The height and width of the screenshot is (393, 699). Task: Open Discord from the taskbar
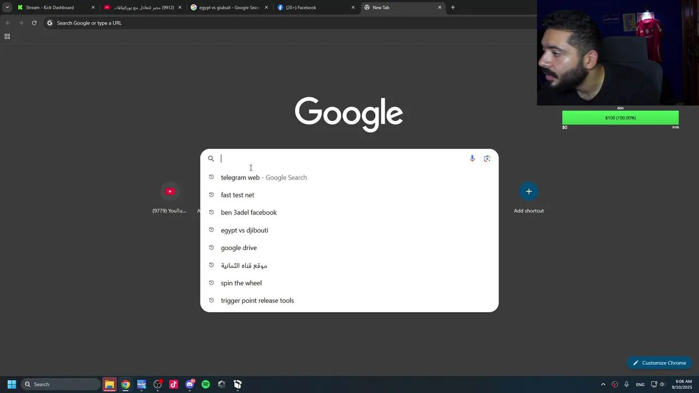pos(189,384)
